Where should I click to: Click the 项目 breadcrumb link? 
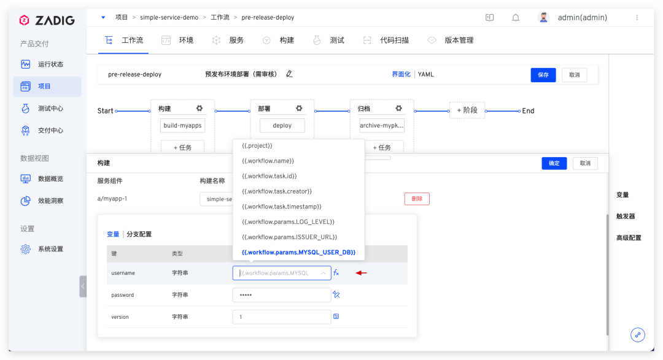(x=122, y=17)
